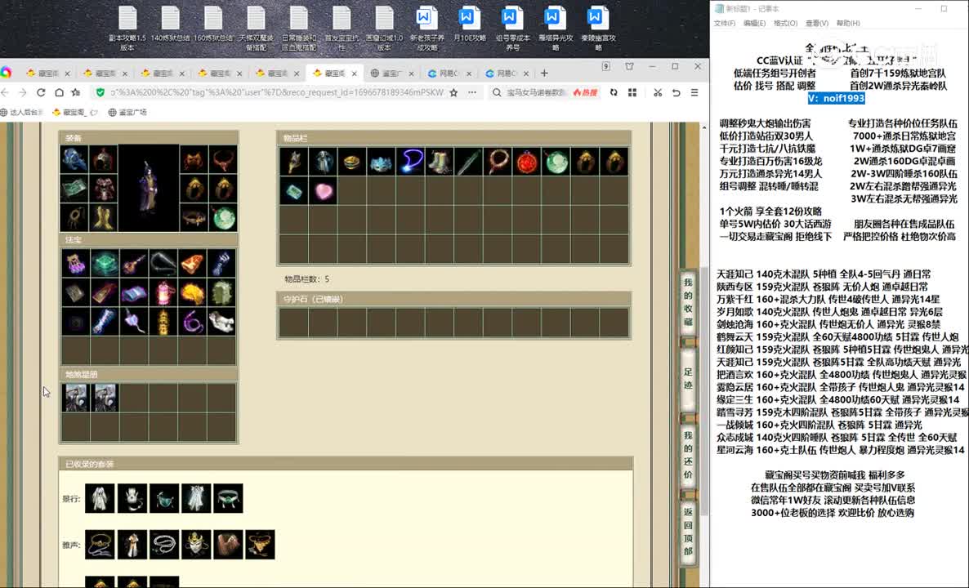This screenshot has height=588, width=969.
Task: Use the scissors screenshot tool icon
Action: tap(658, 92)
